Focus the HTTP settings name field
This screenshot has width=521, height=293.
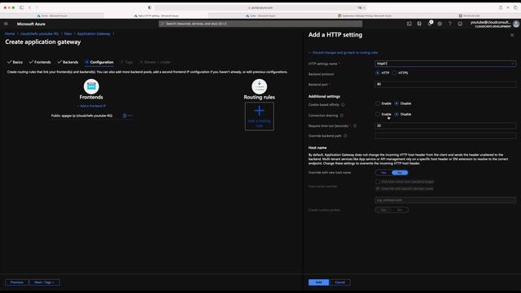pyautogui.click(x=445, y=63)
